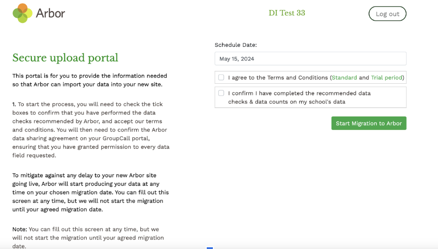This screenshot has width=438, height=249.
Task: Click the Arbor overlapping circles logo
Action: click(23, 13)
